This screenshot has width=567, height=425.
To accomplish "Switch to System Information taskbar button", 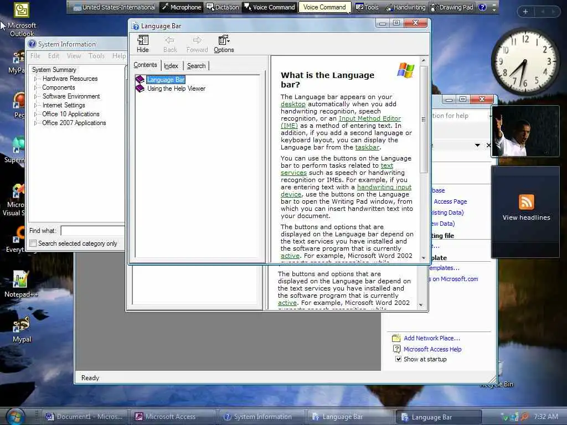I will 261,417.
